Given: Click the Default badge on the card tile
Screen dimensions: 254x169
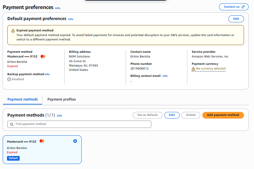Looking at the screenshot, I should (x=13, y=158).
